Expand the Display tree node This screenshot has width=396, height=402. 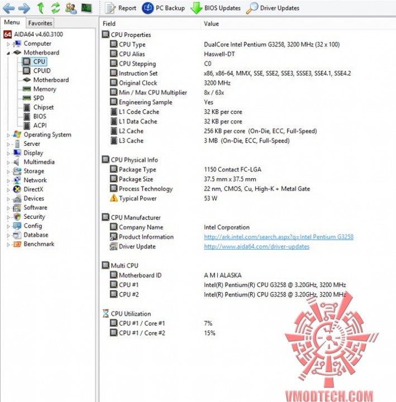click(x=8, y=154)
